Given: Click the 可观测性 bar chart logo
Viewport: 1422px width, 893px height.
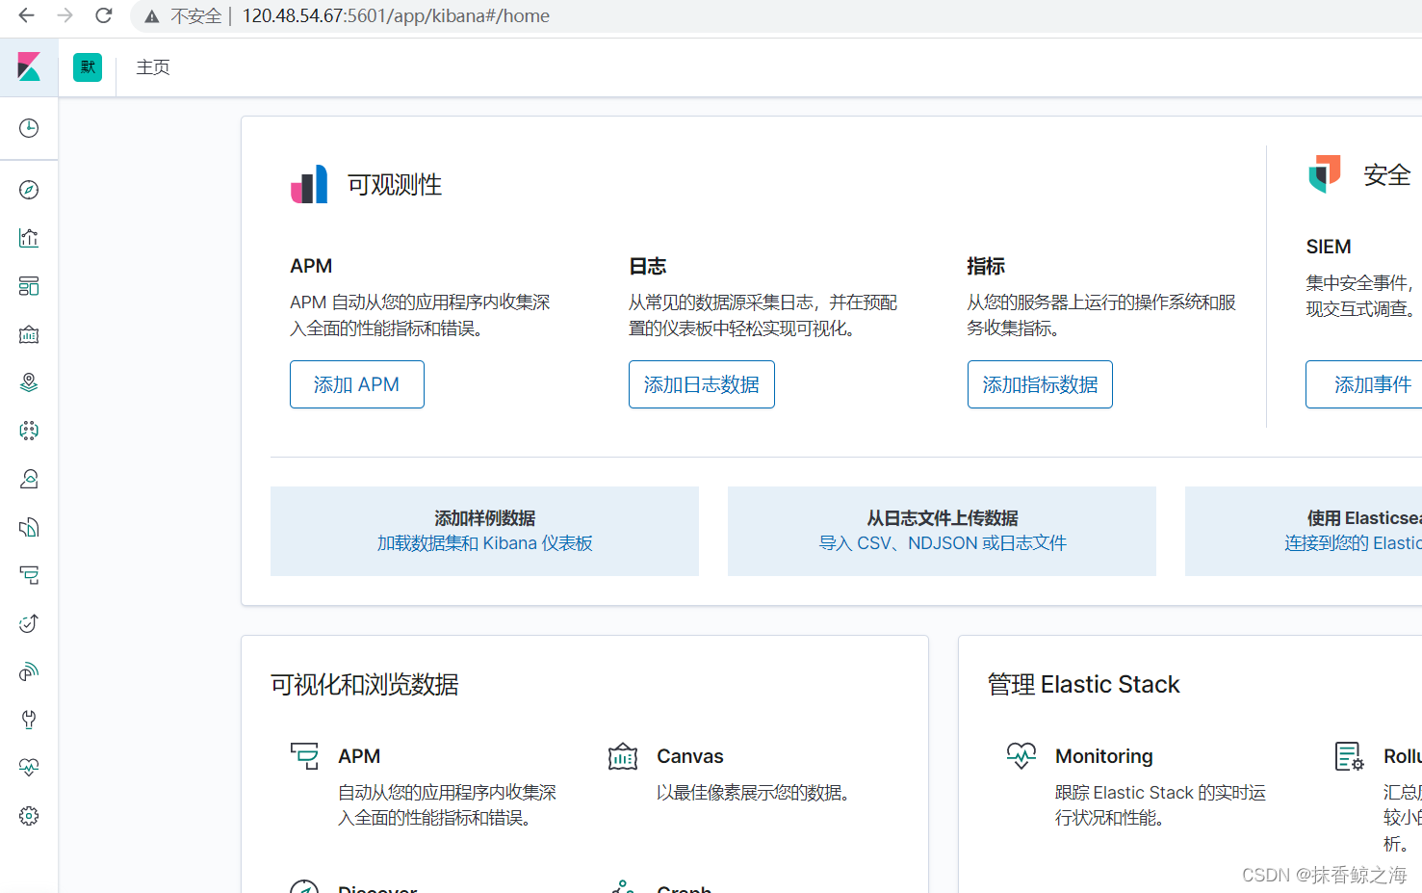Looking at the screenshot, I should coord(309,184).
